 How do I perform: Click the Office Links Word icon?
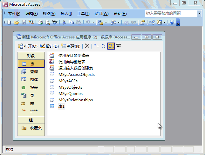point(101,22)
